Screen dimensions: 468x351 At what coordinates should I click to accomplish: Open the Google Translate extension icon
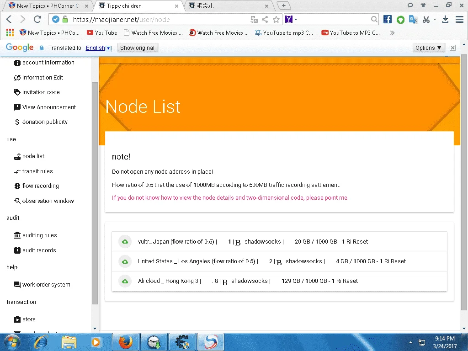click(413, 19)
